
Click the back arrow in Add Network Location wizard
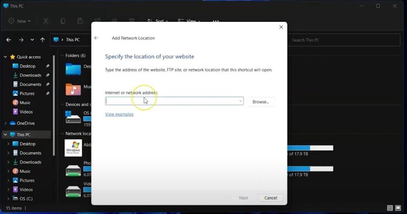coord(96,38)
